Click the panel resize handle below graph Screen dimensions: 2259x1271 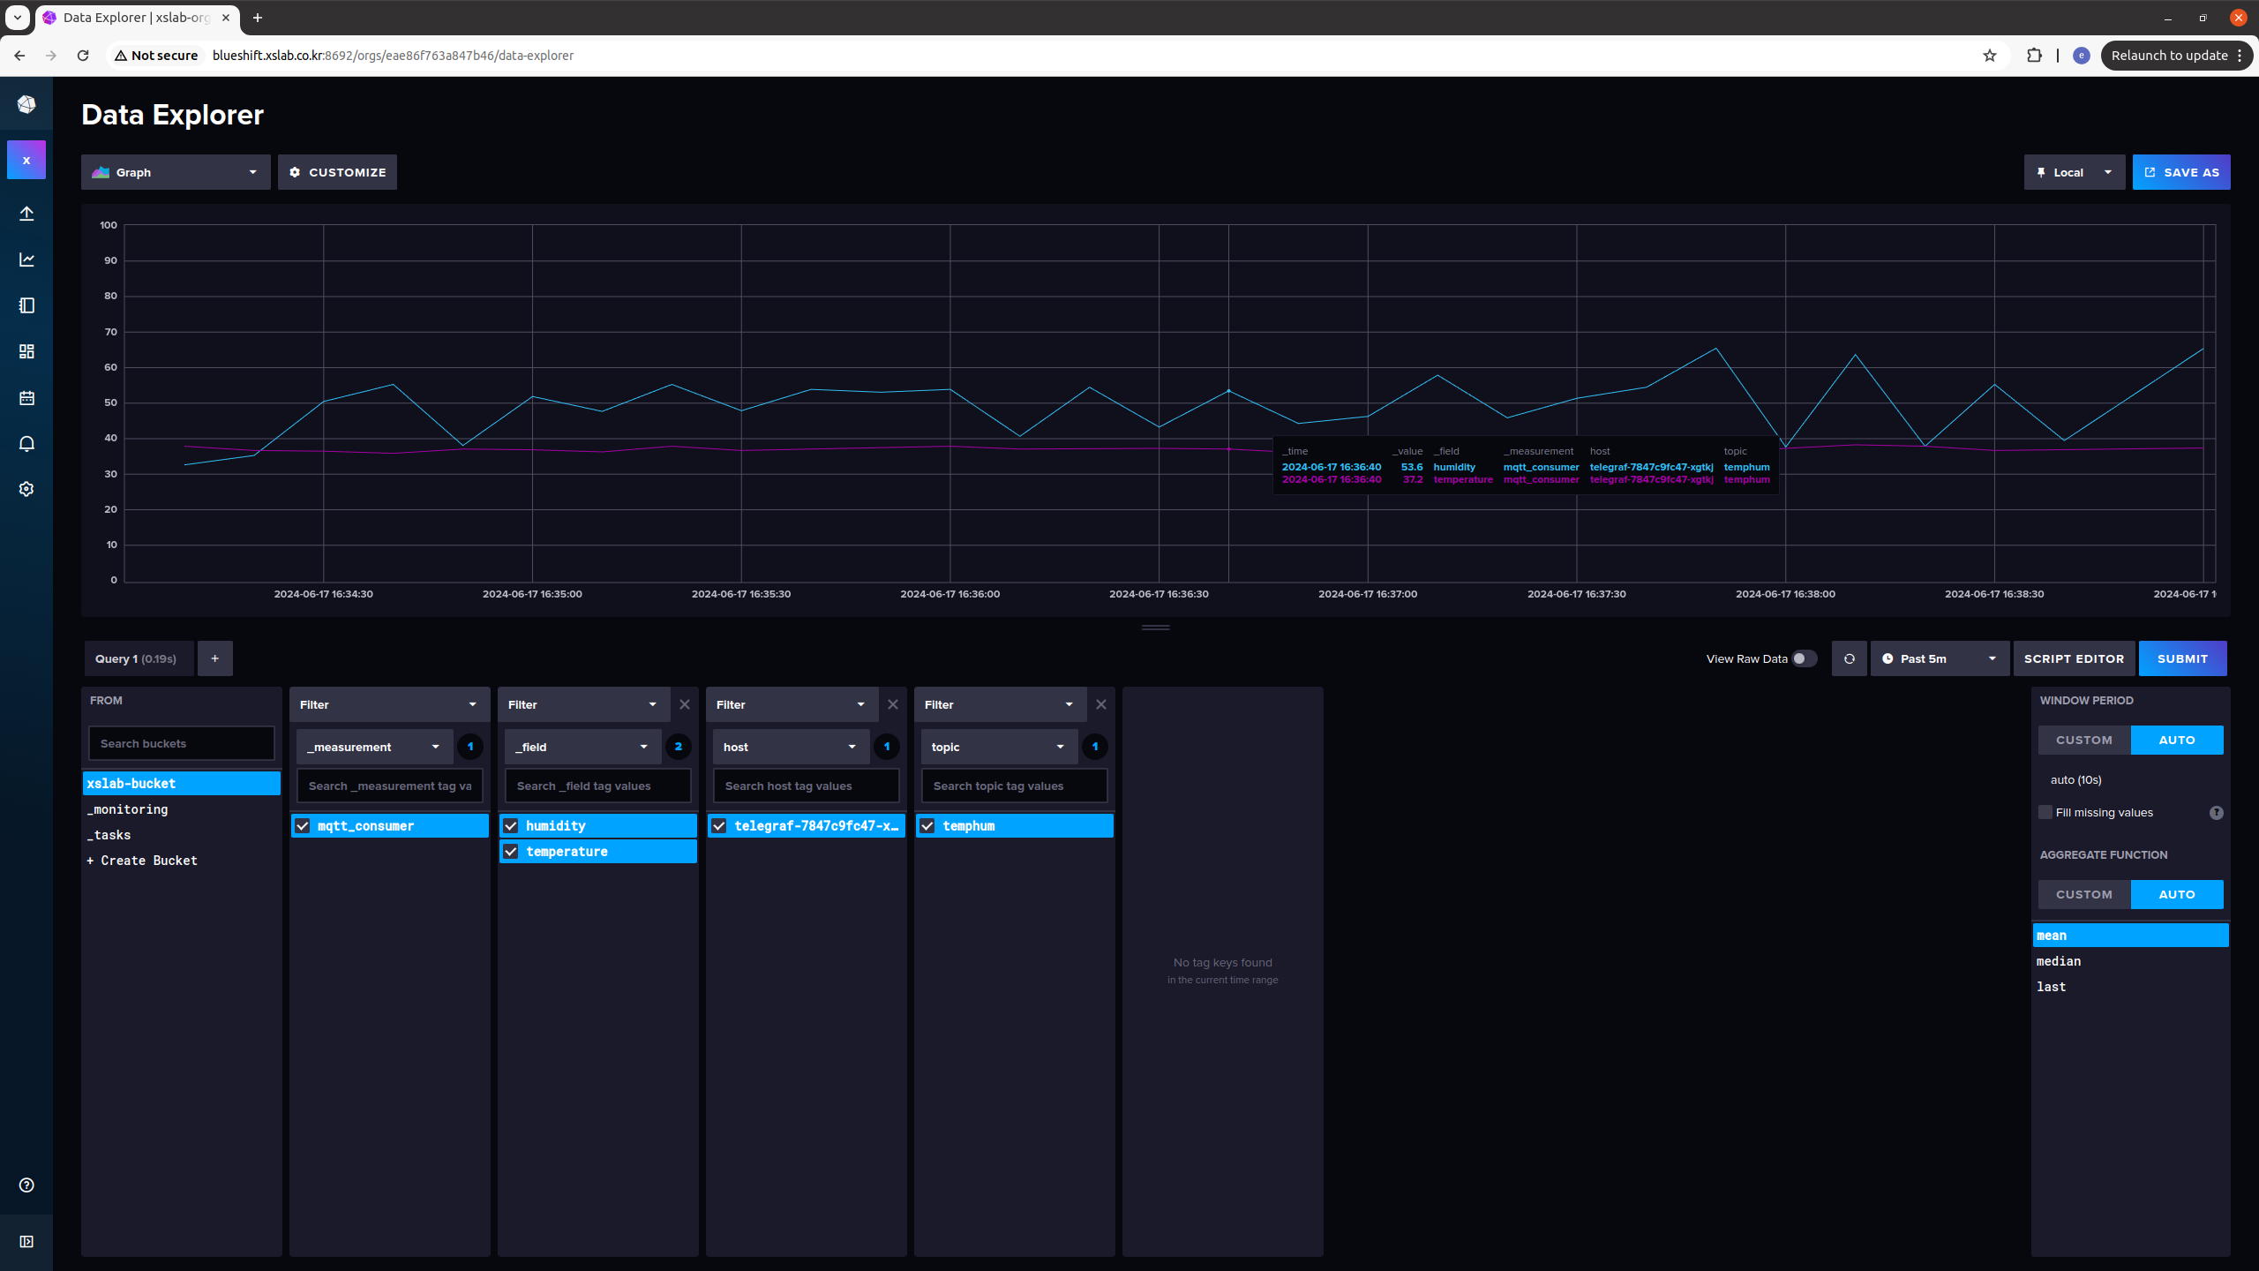pyautogui.click(x=1155, y=628)
